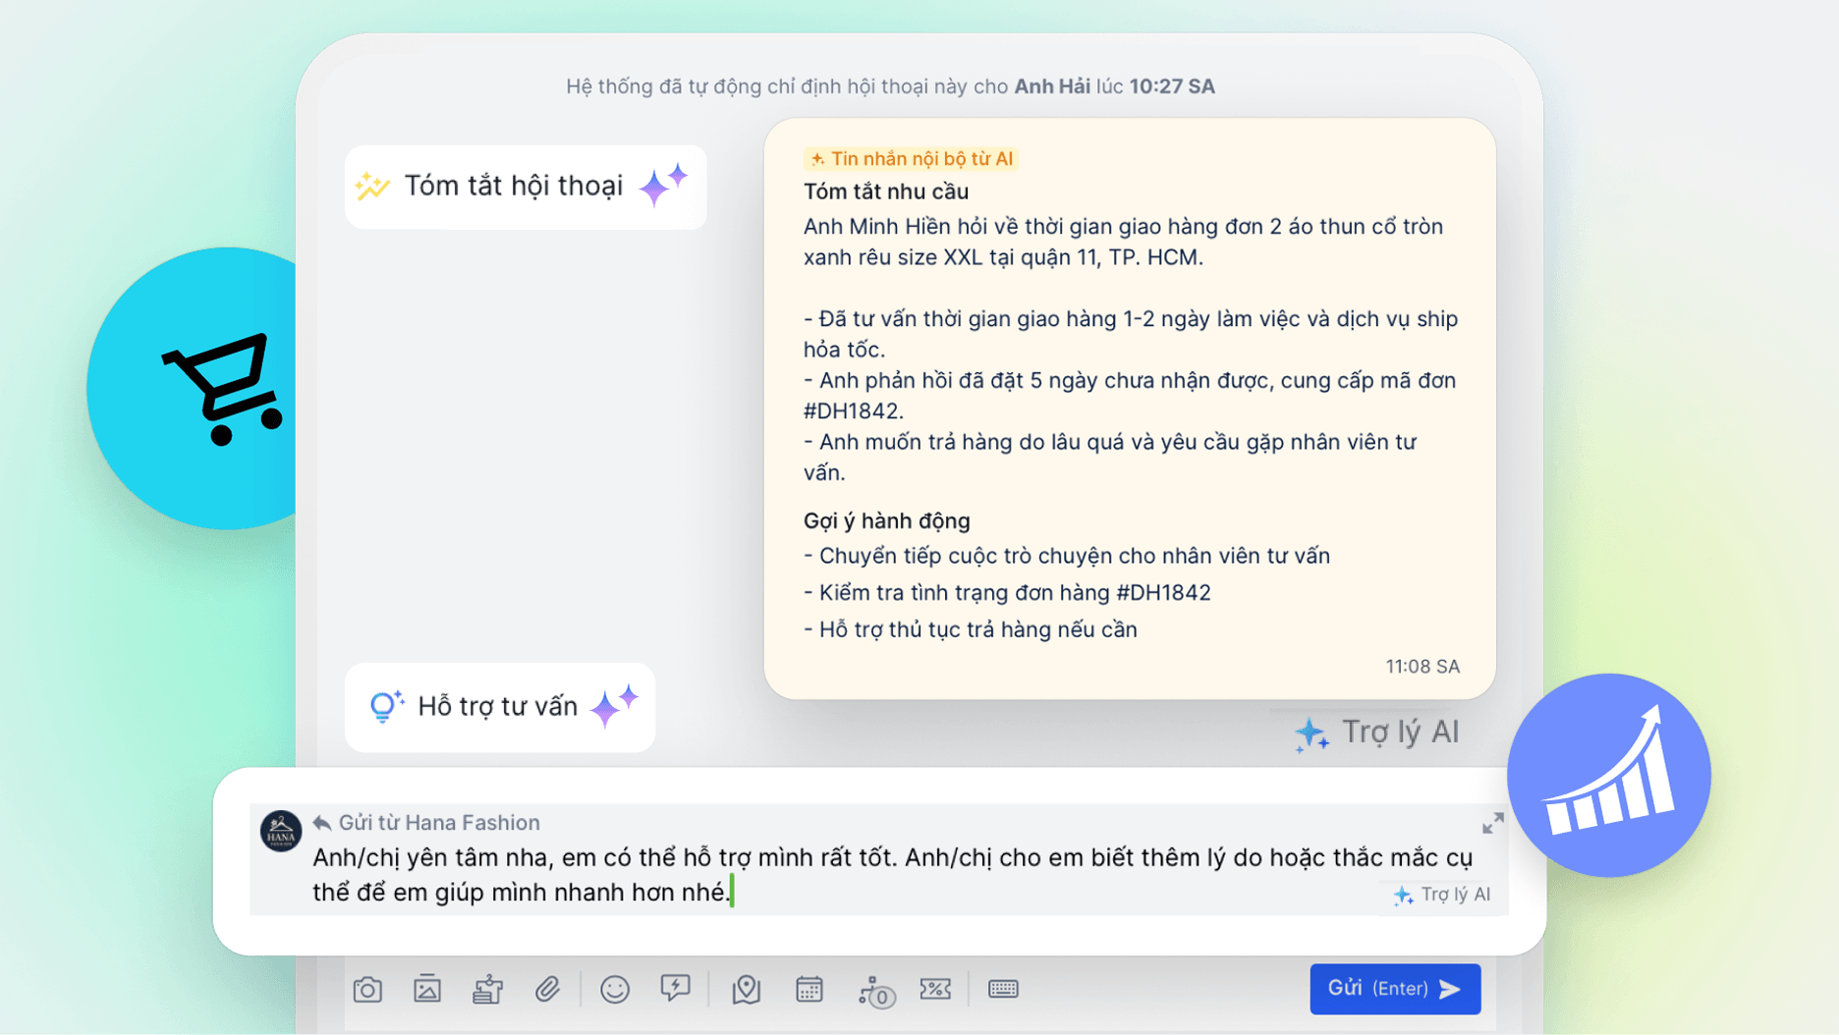The image size is (1839, 1035).
Task: Open the emoji picker icon
Action: click(x=616, y=989)
